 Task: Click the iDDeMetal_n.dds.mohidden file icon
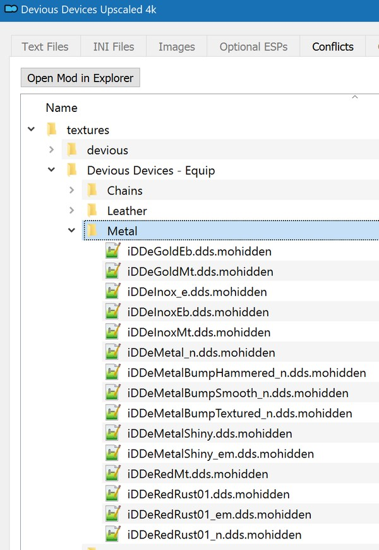(113, 353)
